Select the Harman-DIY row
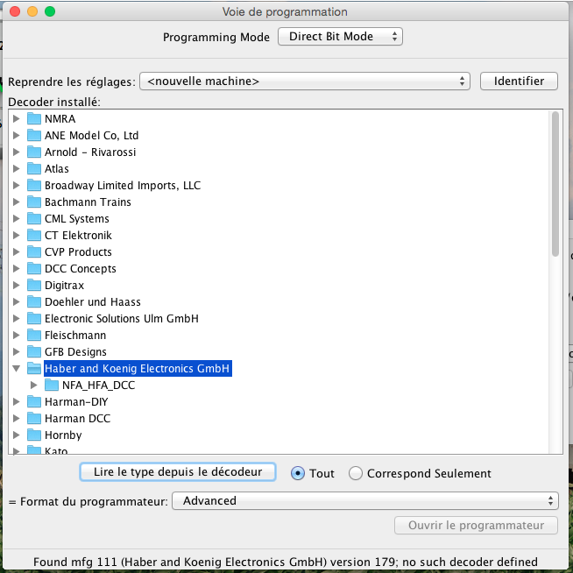573x573 pixels. (x=76, y=402)
